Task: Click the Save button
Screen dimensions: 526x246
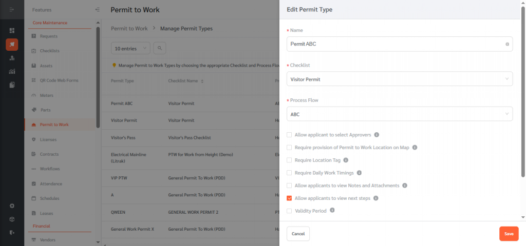Action: coord(508,234)
